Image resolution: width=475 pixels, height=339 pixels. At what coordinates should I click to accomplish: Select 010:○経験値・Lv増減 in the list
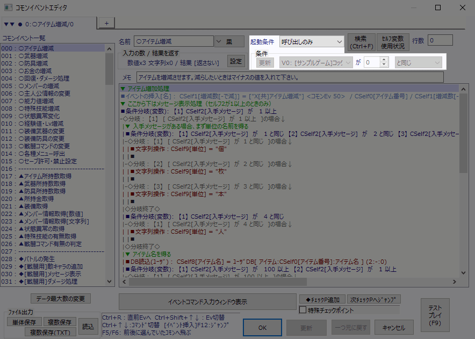pyautogui.click(x=53, y=124)
